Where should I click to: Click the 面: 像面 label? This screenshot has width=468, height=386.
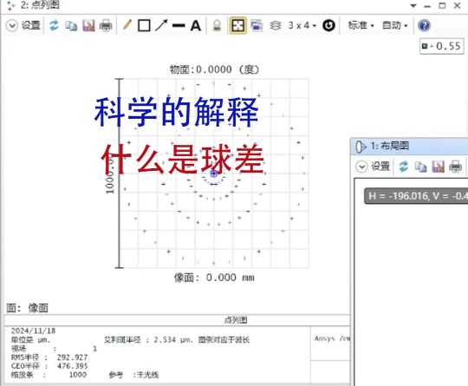[x=27, y=308]
